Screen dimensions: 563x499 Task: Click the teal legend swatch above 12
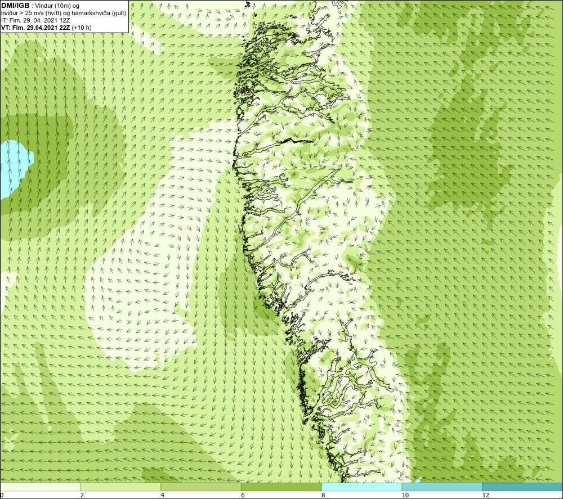click(x=522, y=487)
